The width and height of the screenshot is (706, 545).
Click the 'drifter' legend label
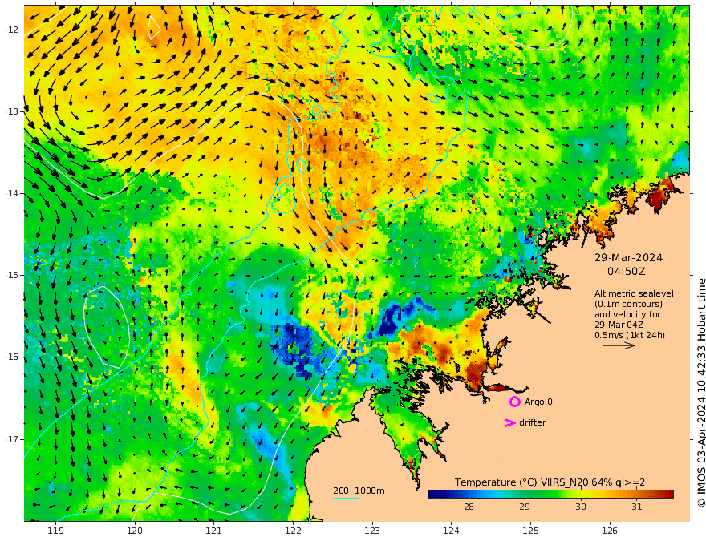533,422
